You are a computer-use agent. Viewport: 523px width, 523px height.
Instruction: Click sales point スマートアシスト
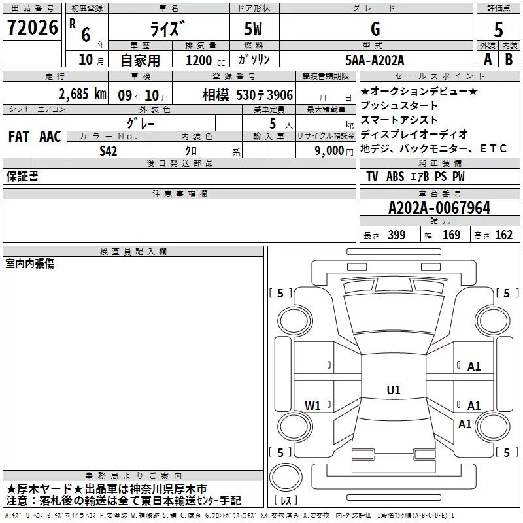click(399, 120)
